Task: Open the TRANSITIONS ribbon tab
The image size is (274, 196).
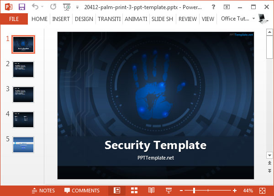Action: pos(109,19)
